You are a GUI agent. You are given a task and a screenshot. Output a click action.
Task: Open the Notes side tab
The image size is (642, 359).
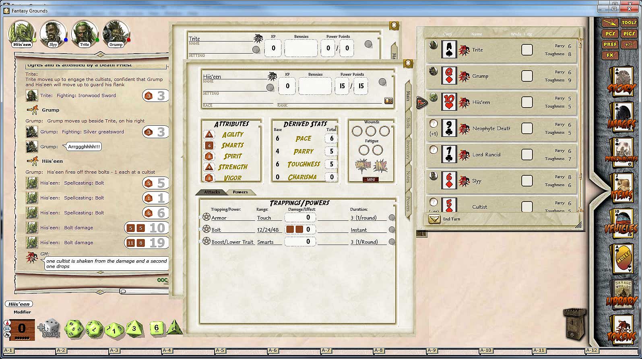pyautogui.click(x=408, y=177)
